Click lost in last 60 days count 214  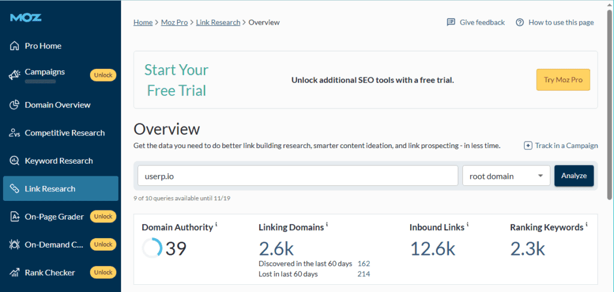click(364, 274)
